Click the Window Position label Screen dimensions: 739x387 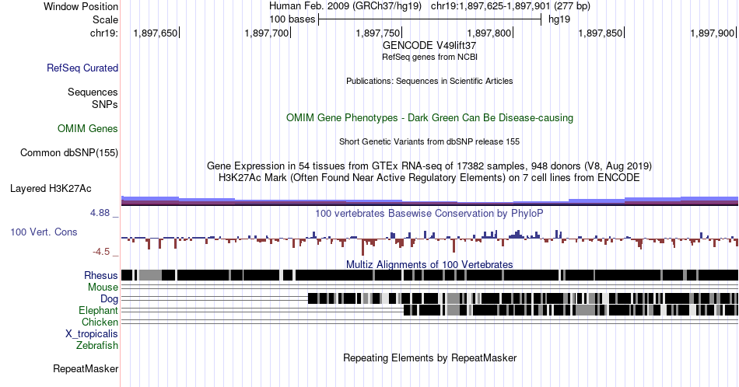(x=81, y=6)
